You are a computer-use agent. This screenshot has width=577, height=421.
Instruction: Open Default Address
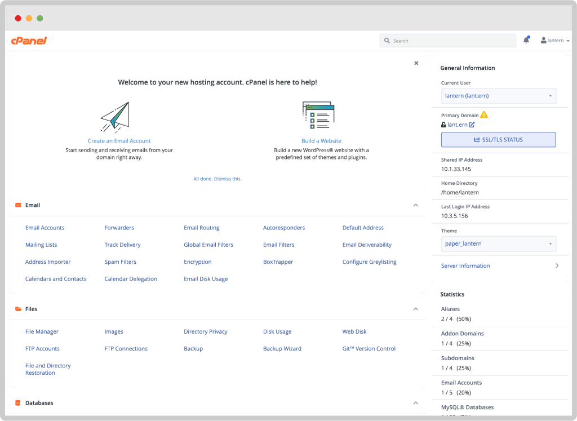click(363, 228)
